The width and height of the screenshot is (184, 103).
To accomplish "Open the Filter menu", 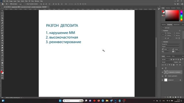I will coord(26,1).
